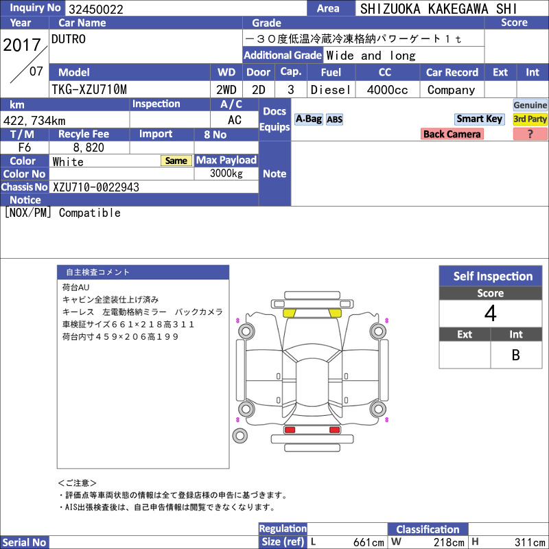Click the Docs Equips header
This screenshot has height=549, width=549.
[274, 119]
